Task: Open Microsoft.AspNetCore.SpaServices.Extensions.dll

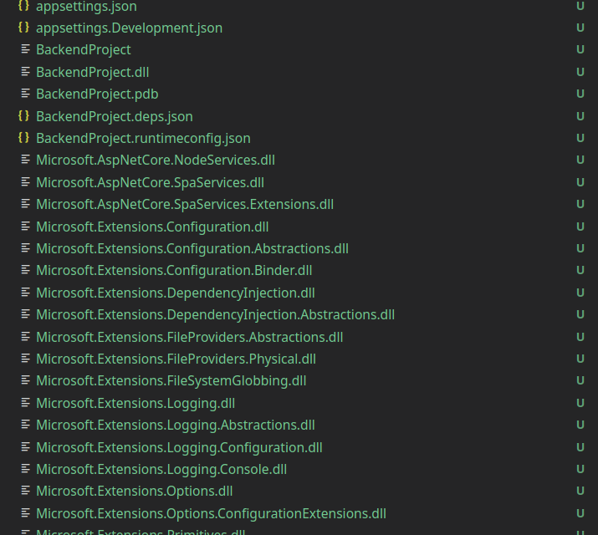Action: click(184, 204)
